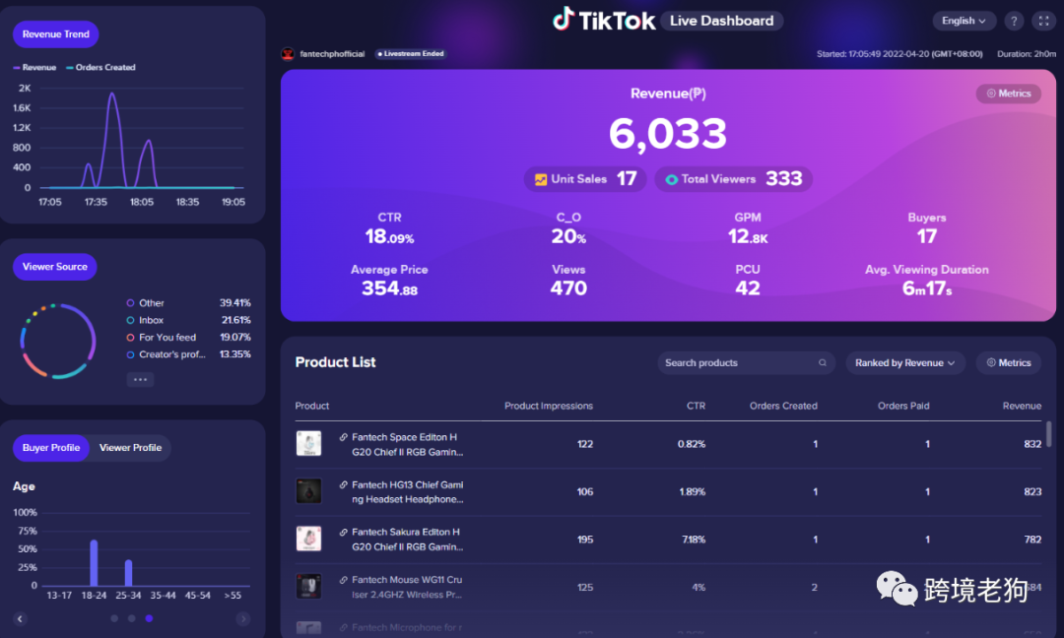Sort by CTR column header
Image resolution: width=1064 pixels, height=638 pixels.
(696, 406)
